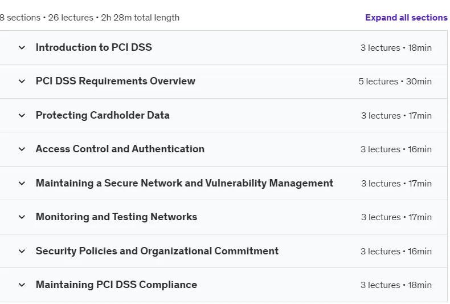Expand Access Control and Authentication title
This screenshot has height=304, width=450.
tap(120, 149)
